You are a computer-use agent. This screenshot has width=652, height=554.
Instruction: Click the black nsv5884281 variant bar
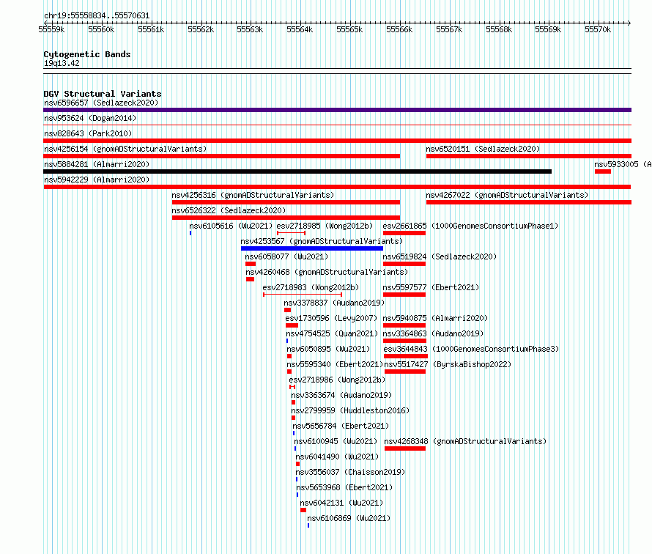coord(297,171)
